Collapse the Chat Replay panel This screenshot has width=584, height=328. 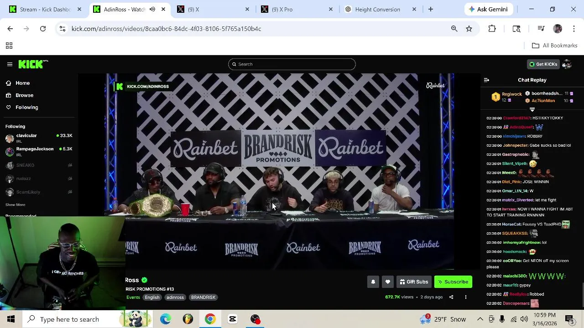pos(486,80)
